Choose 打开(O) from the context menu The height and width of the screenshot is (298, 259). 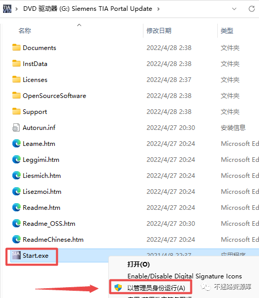pyautogui.click(x=138, y=264)
